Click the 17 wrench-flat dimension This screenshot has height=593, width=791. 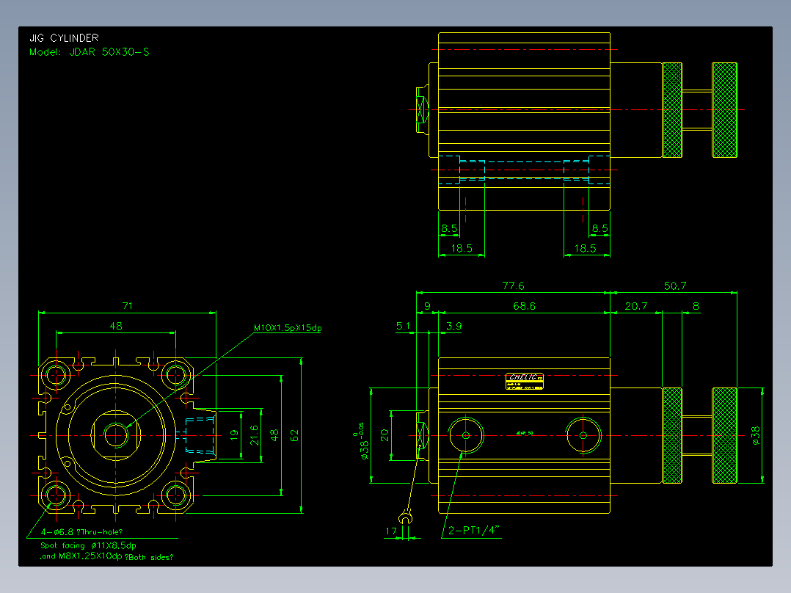tap(391, 531)
